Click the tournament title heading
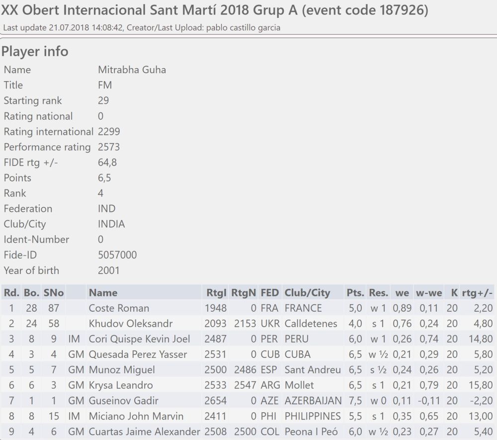The image size is (497, 440). pyautogui.click(x=215, y=10)
